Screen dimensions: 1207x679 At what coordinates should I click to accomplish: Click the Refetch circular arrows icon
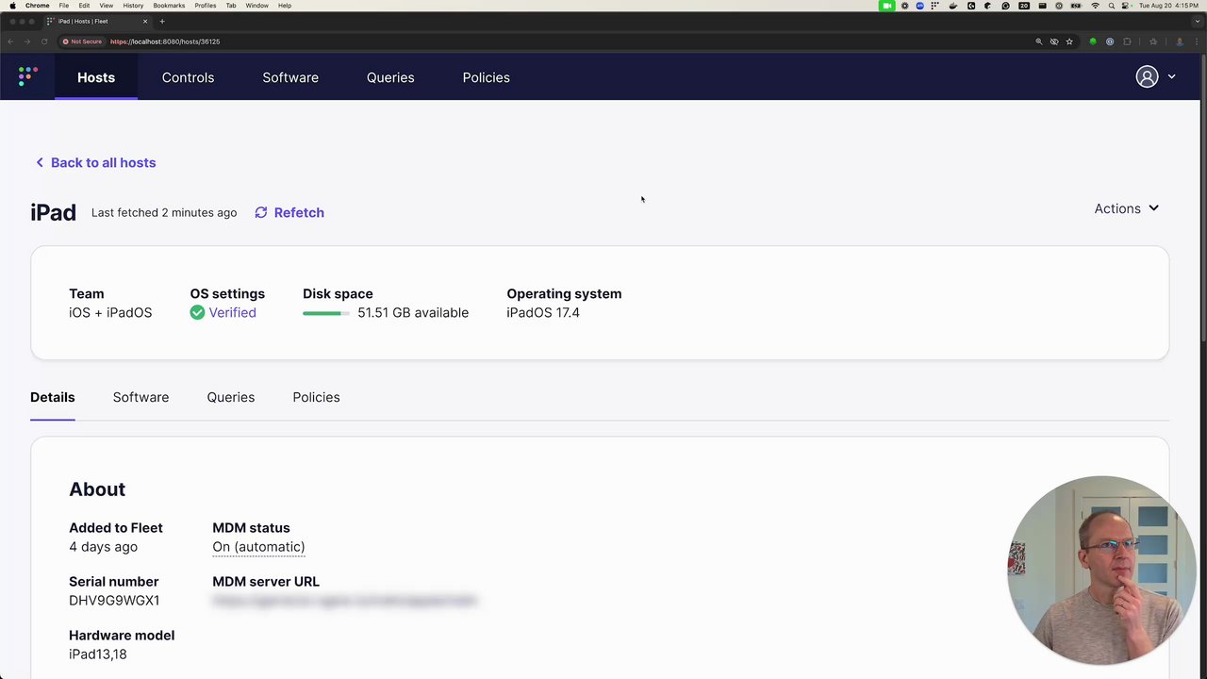tap(261, 212)
